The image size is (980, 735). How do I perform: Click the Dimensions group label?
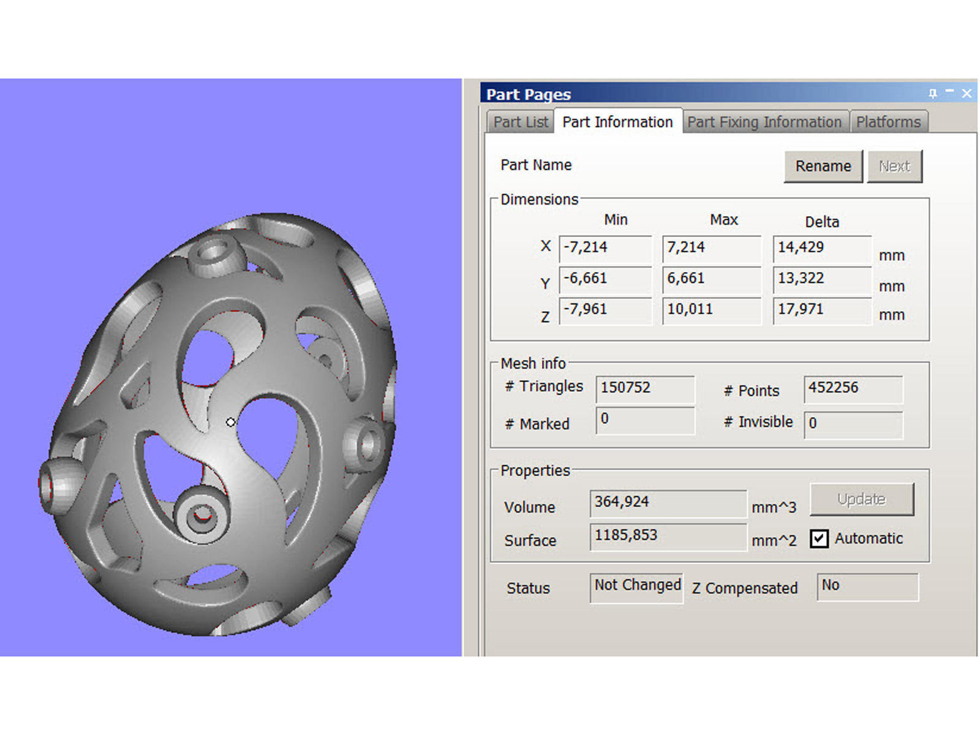[539, 199]
